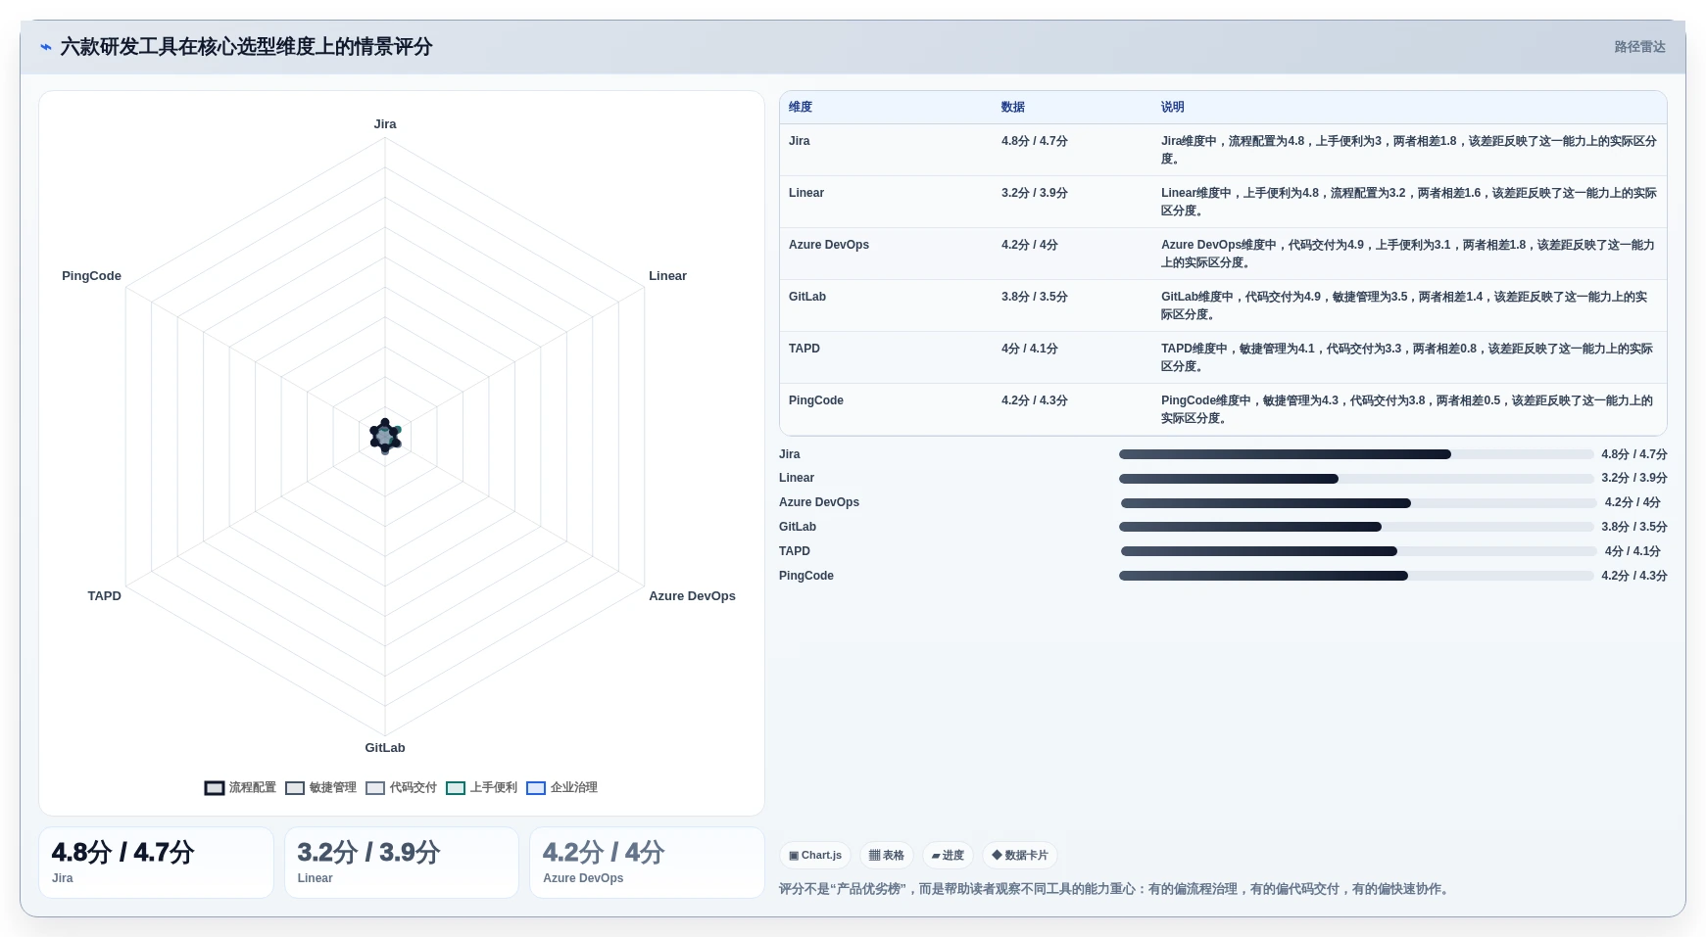Click the 4分 / 4.1分 table cell
1706x937 pixels.
[1030, 349]
